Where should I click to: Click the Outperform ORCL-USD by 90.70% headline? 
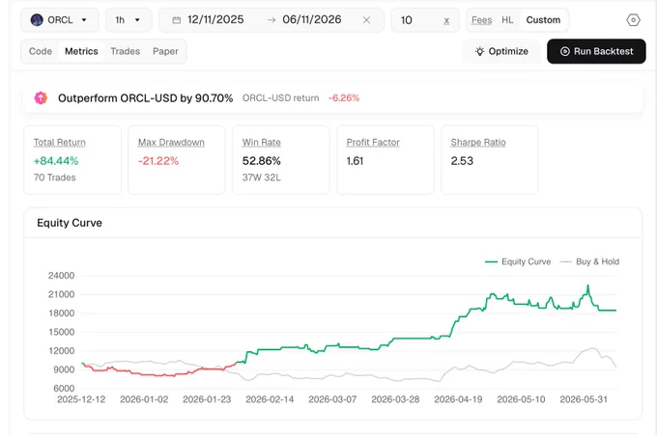pyautogui.click(x=145, y=98)
